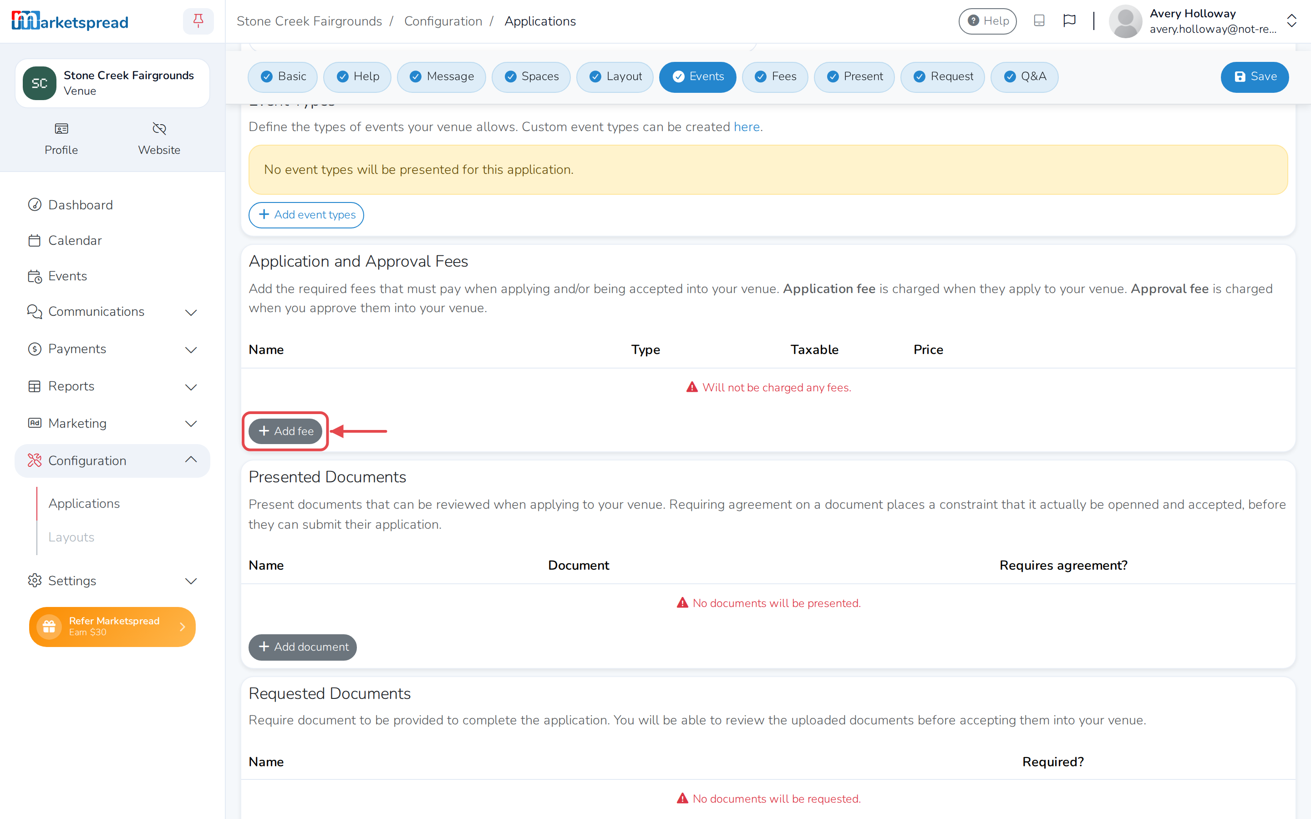Click Add event types button

click(306, 215)
